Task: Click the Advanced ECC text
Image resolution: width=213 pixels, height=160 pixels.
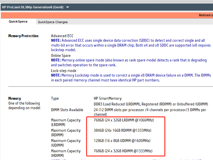Action: (62, 36)
